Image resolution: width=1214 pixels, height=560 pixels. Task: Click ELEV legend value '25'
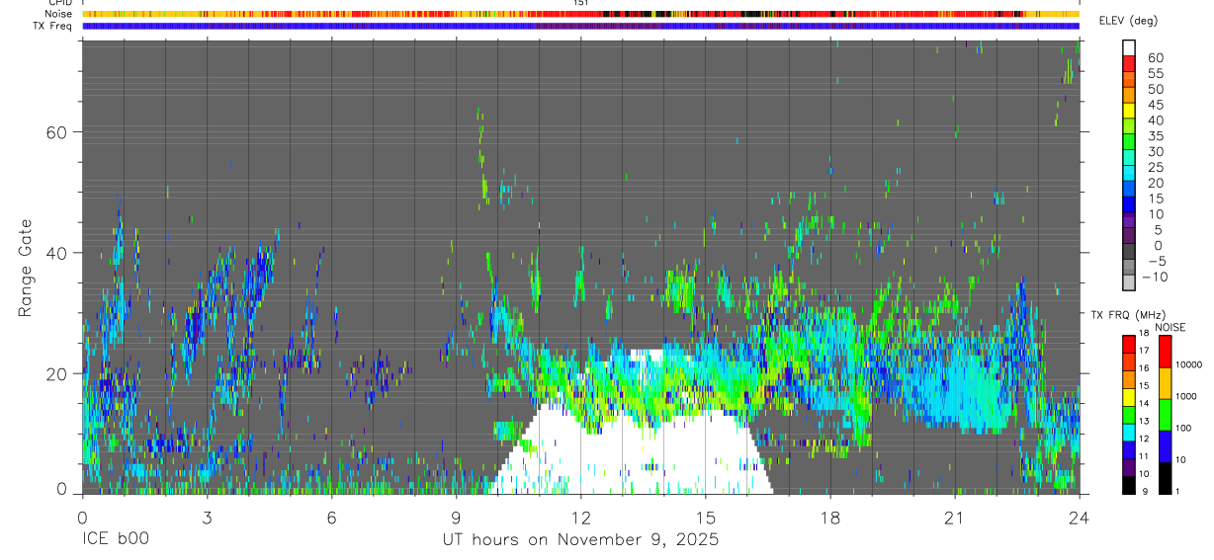(x=1155, y=167)
